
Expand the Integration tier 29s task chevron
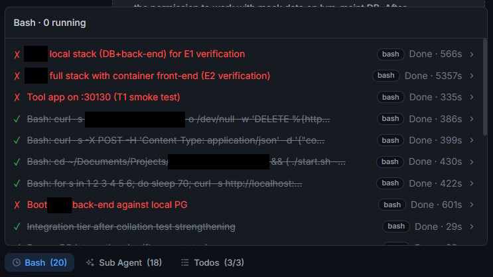point(472,227)
